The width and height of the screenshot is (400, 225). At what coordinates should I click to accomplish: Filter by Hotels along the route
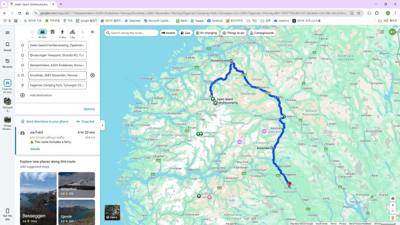tap(169, 33)
